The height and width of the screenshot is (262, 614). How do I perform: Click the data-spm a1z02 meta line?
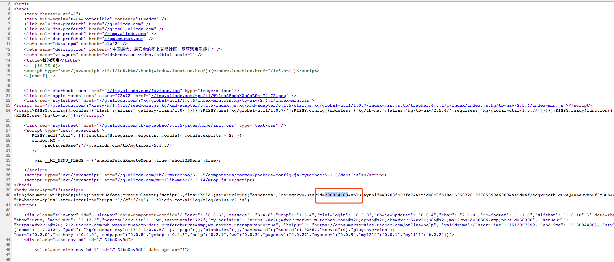click(76, 44)
